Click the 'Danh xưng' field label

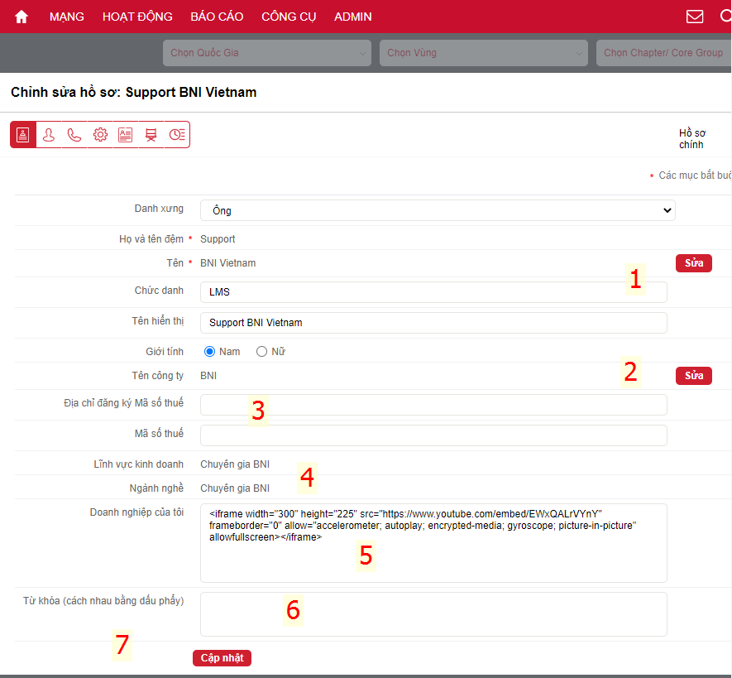[159, 209]
